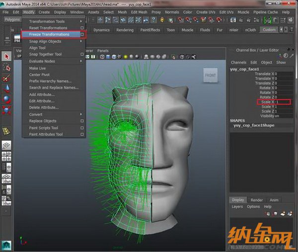The image size is (298, 252).
Task: Open Options menu in Layer Editor
Action: click(x=253, y=206)
